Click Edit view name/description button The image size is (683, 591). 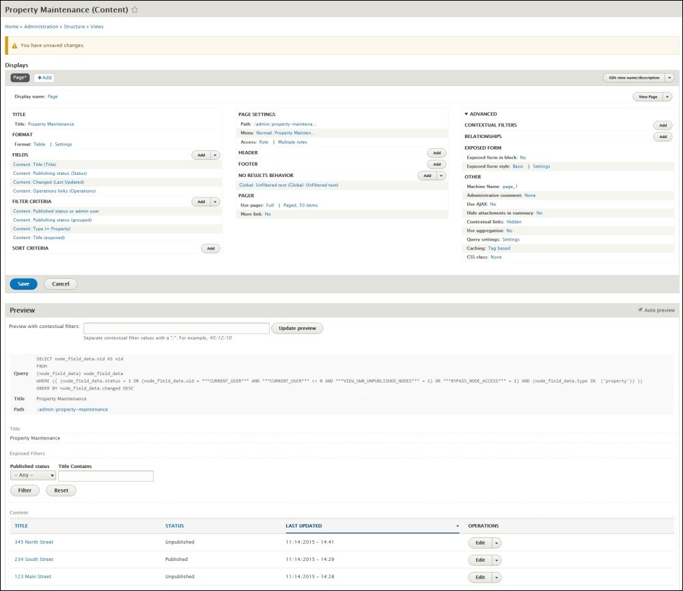pos(635,78)
